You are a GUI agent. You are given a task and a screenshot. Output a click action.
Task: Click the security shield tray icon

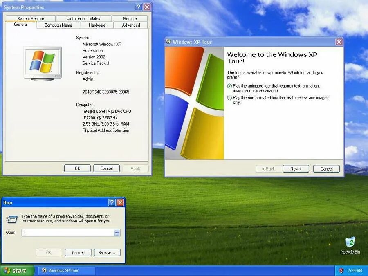[x=341, y=270]
